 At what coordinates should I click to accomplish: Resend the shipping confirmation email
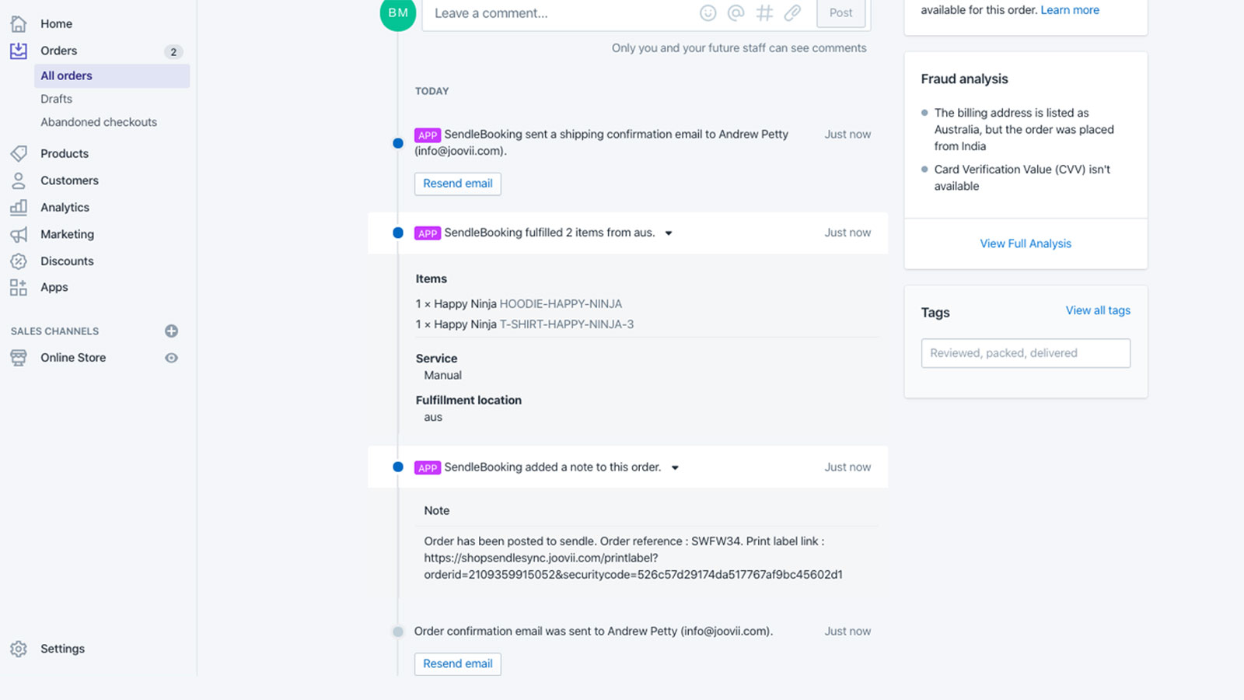(457, 184)
